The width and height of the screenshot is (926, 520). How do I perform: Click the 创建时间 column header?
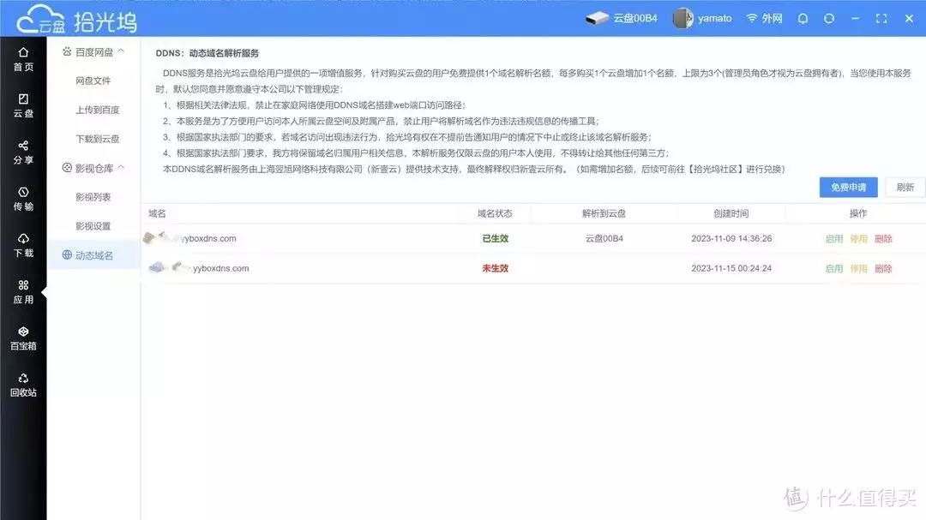point(731,213)
